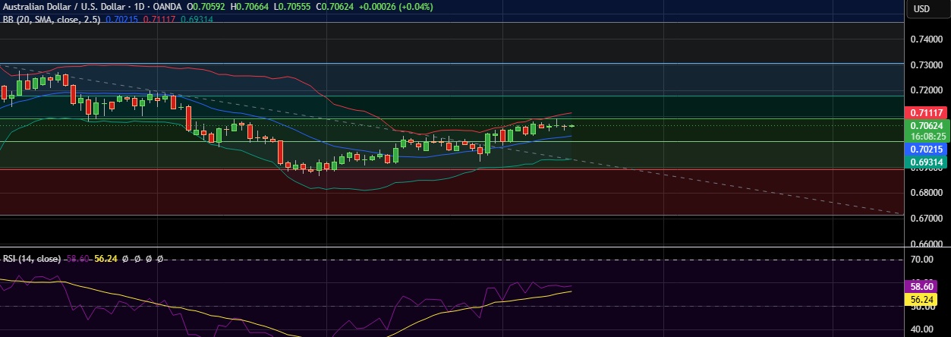
Task: Click the yellow RSI MA value 56.24 in legend
Action: 105,259
